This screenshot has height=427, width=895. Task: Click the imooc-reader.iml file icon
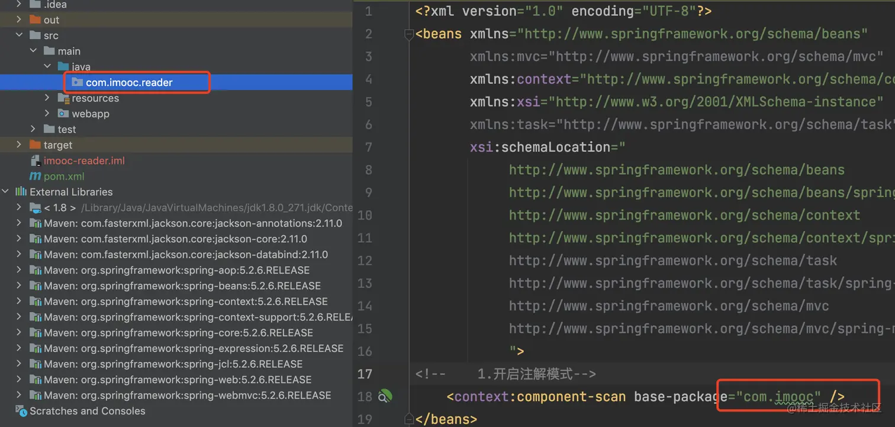[x=36, y=161]
